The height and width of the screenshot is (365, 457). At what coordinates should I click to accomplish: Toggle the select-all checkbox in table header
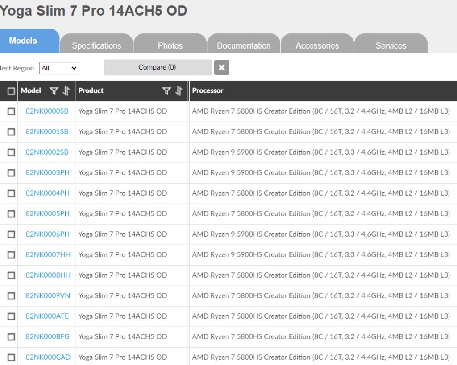[x=11, y=91]
